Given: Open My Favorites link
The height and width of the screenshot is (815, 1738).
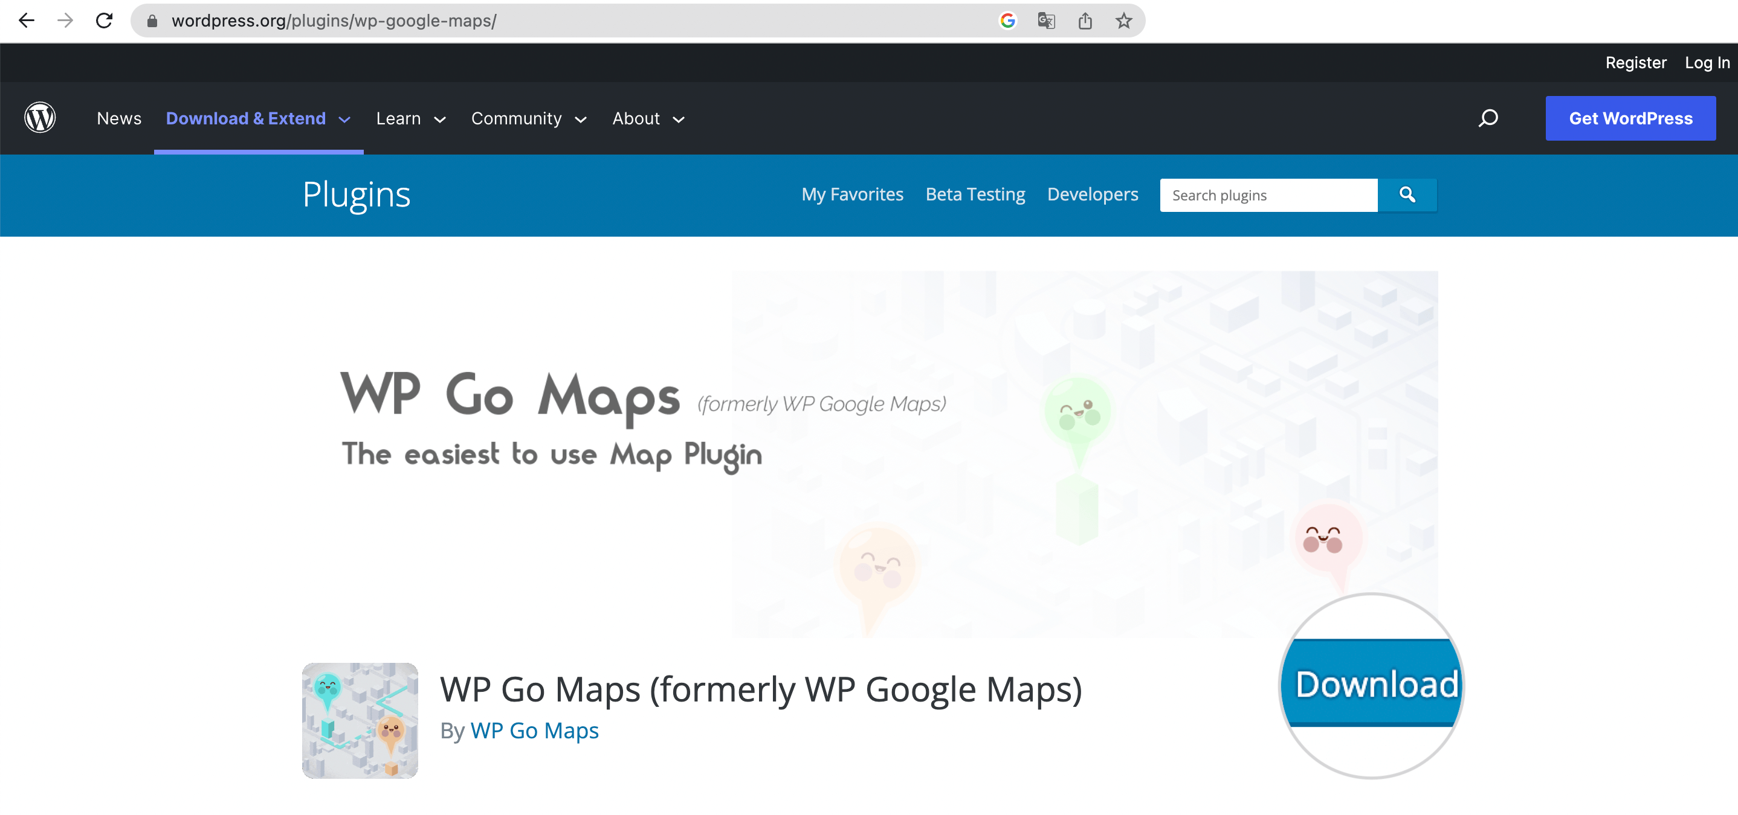Looking at the screenshot, I should coord(852,194).
